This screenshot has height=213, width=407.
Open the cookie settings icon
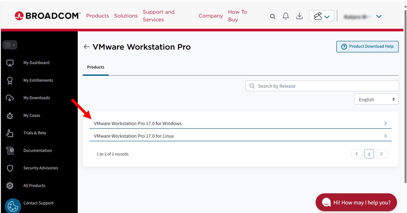(x=13, y=206)
